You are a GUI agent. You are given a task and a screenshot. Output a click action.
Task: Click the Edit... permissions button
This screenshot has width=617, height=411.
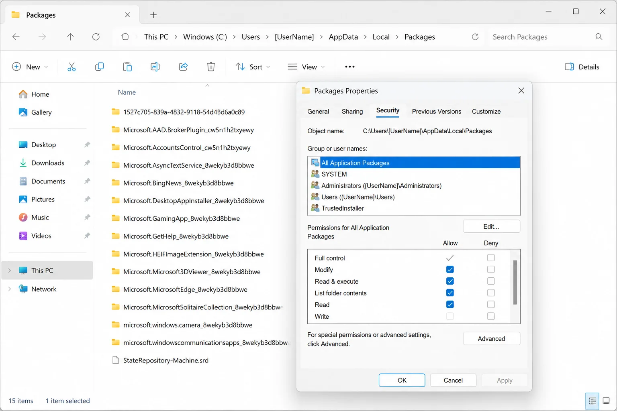click(491, 226)
